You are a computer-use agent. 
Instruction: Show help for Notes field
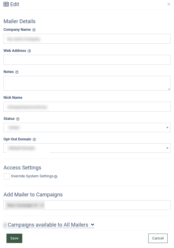point(17,72)
